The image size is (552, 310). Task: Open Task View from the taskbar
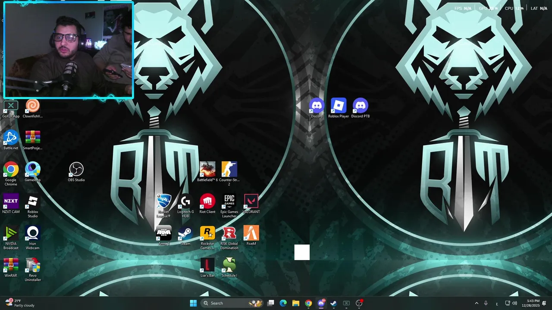tap(270, 303)
